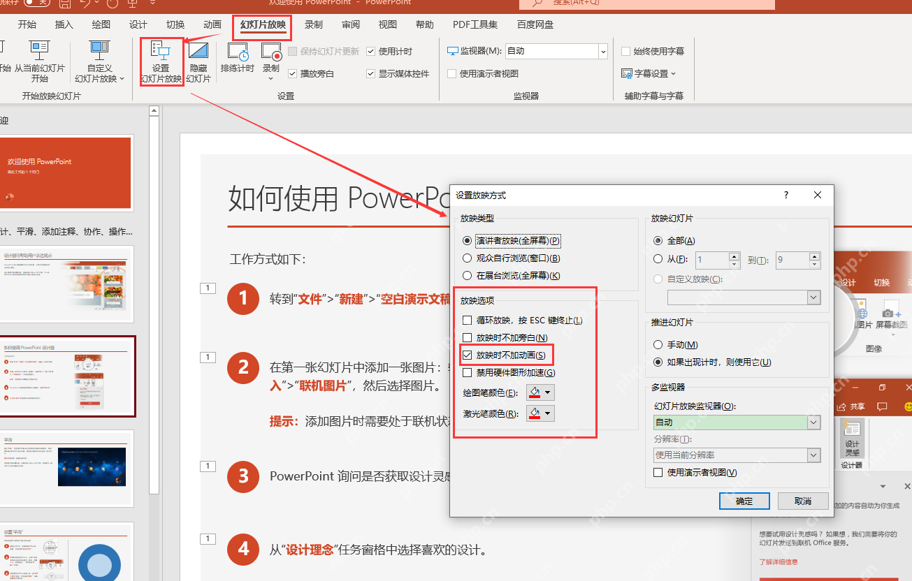The width and height of the screenshot is (912, 581).
Task: Expand the 录制 button dropdown arrow
Action: tap(271, 78)
